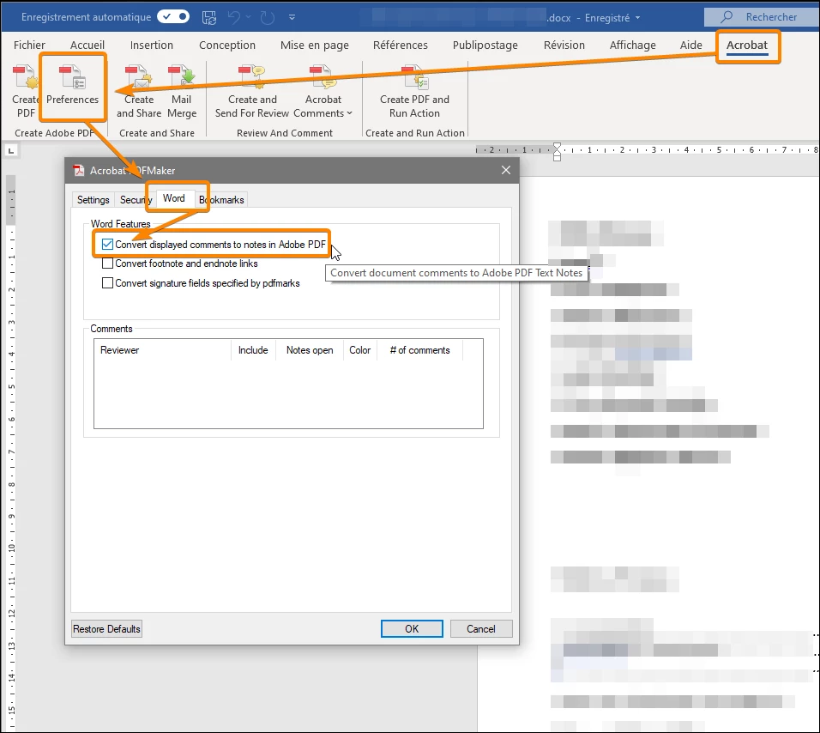The width and height of the screenshot is (820, 733).
Task: Enable Convert signature fields specified by pdfmarks
Action: pos(107,283)
